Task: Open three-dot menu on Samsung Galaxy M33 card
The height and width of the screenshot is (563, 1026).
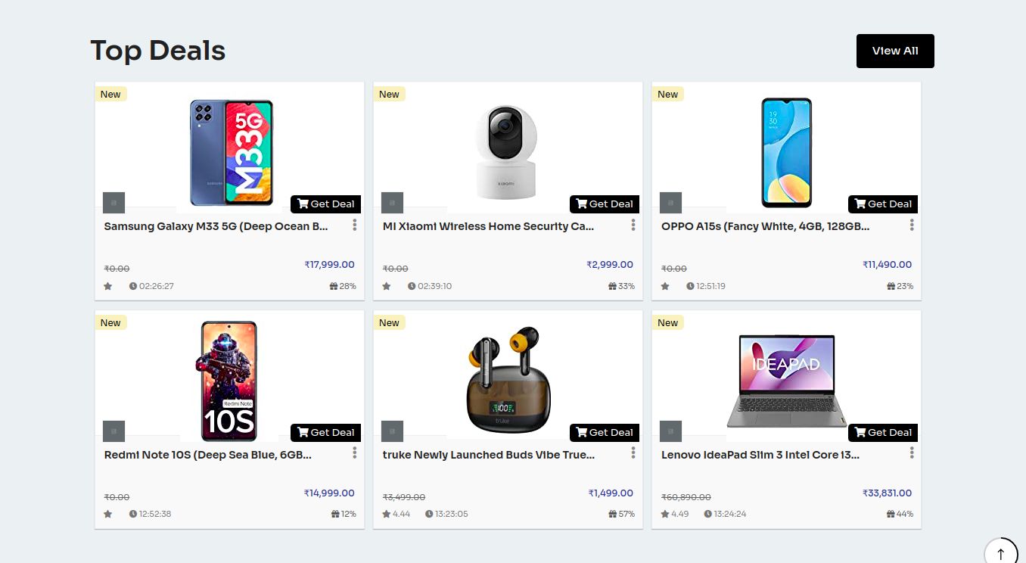Action: 354,225
